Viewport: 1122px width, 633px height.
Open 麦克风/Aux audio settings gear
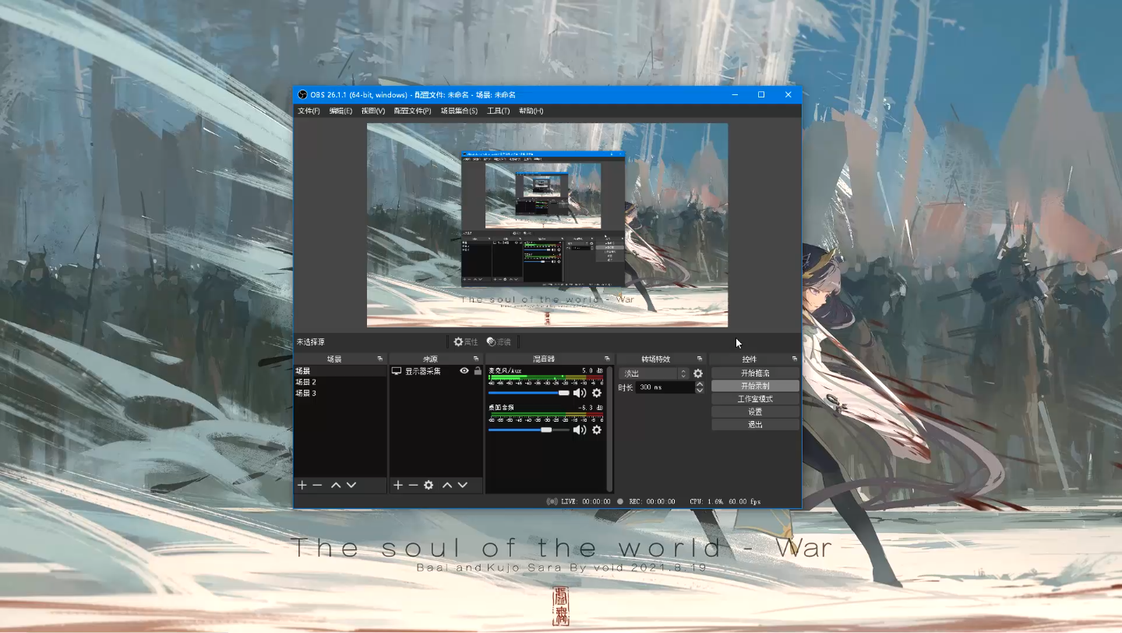coord(597,393)
